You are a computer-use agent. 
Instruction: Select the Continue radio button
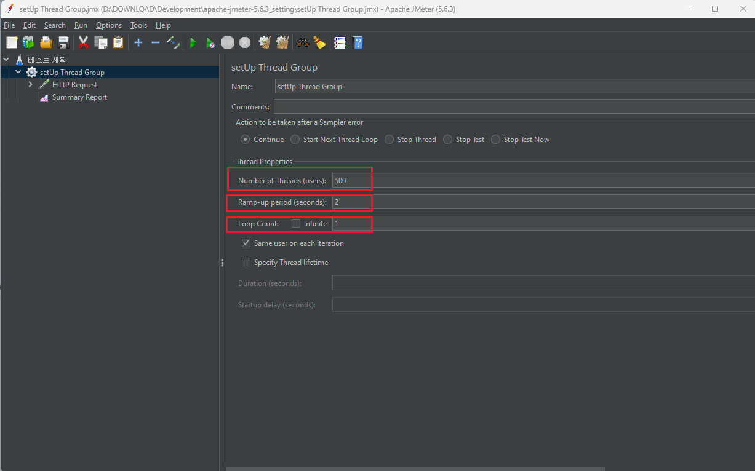[x=246, y=140]
